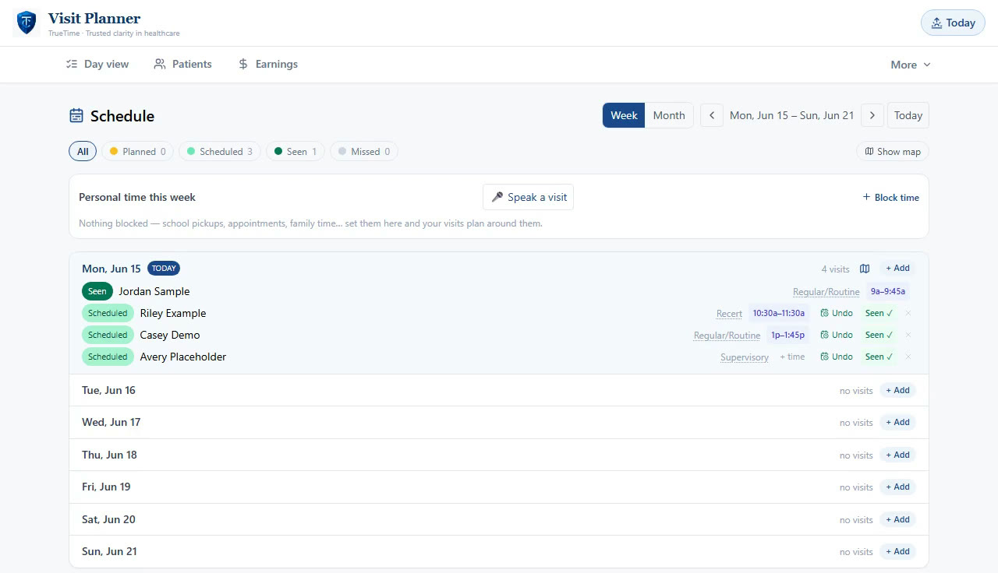Change Avery Placeholder's Supervisory visit type
This screenshot has height=573, width=998.
tap(744, 357)
